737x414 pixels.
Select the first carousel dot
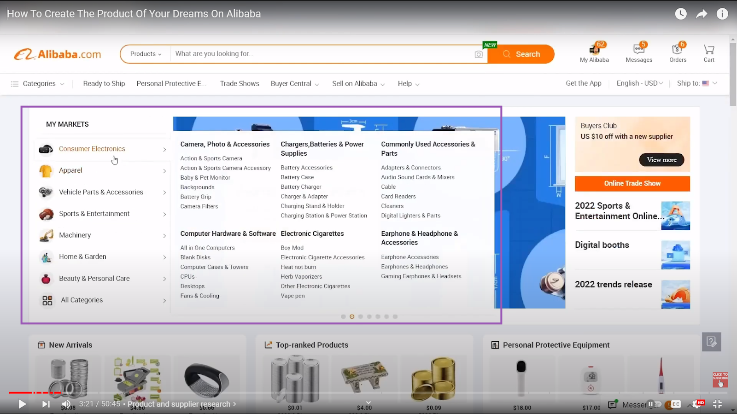click(343, 316)
